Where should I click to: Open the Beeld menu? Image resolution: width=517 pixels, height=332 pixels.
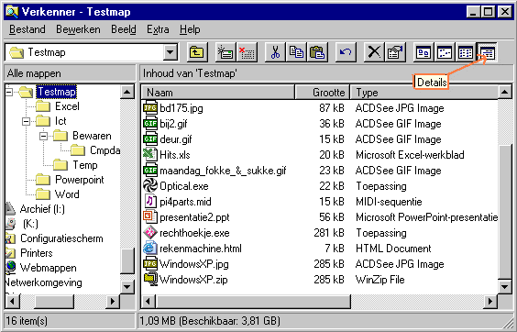click(124, 29)
